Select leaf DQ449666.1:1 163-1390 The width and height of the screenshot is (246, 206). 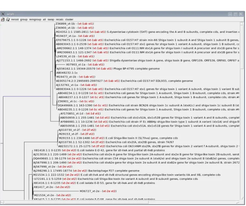click(75, 105)
